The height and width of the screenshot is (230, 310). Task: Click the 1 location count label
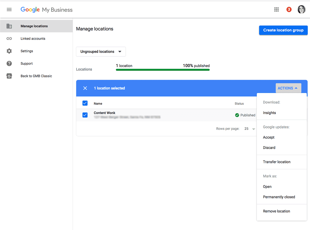[124, 66]
